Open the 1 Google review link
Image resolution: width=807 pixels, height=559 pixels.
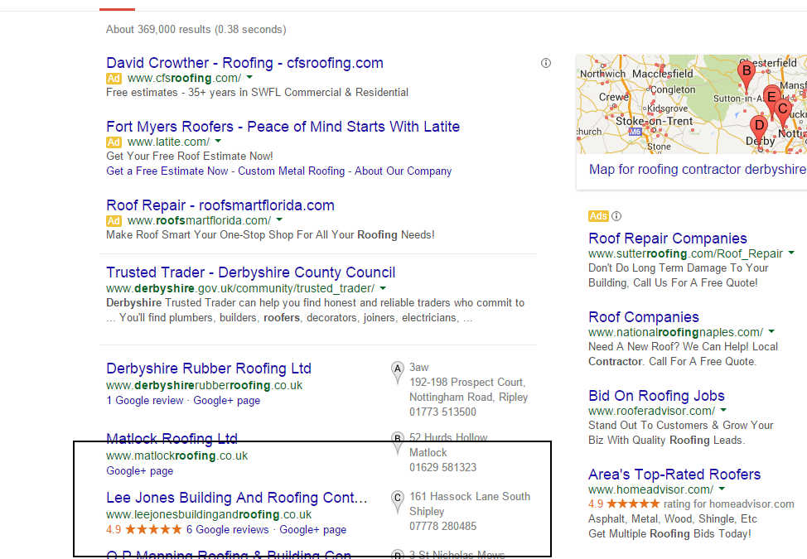[x=145, y=401]
